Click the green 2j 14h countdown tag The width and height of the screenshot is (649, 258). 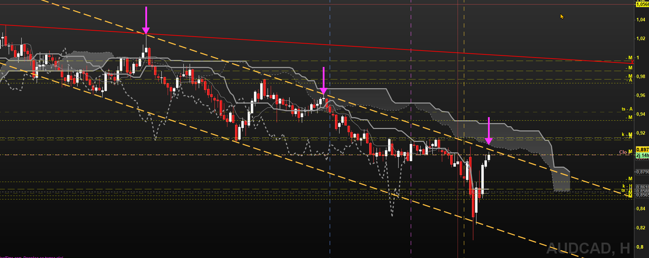click(642, 155)
